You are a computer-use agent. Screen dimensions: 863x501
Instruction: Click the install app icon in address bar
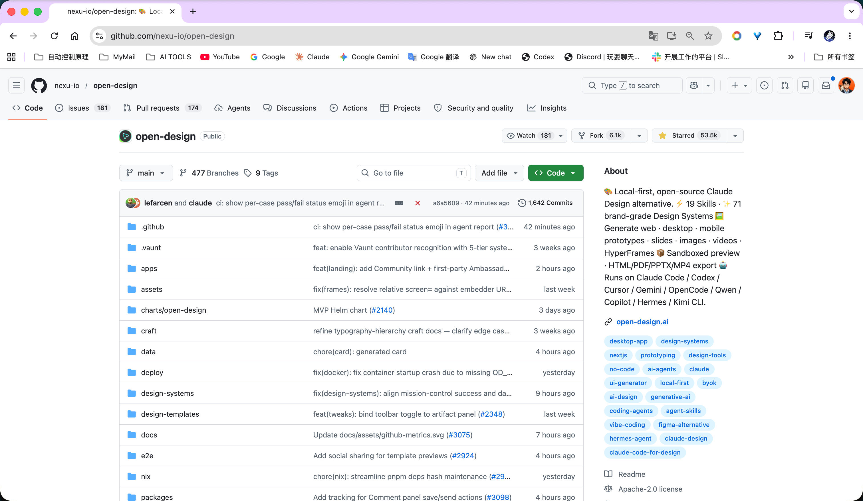click(672, 36)
